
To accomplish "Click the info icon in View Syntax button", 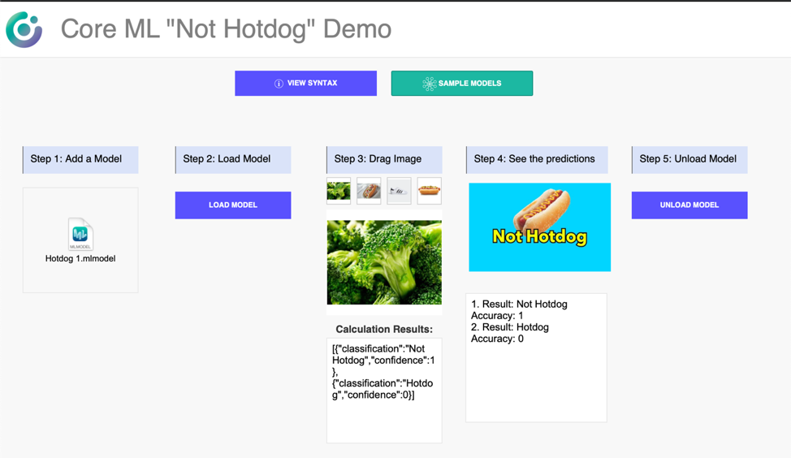I will pyautogui.click(x=279, y=84).
